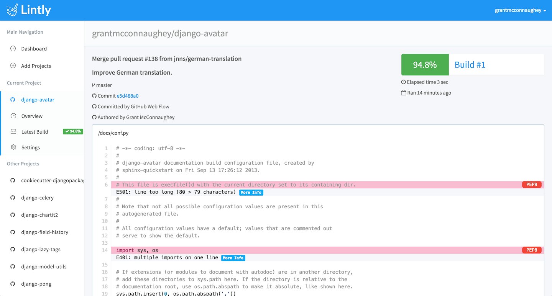This screenshot has width=552, height=296.
Task: Click GitHub icon beside django-celery
Action: click(13, 198)
